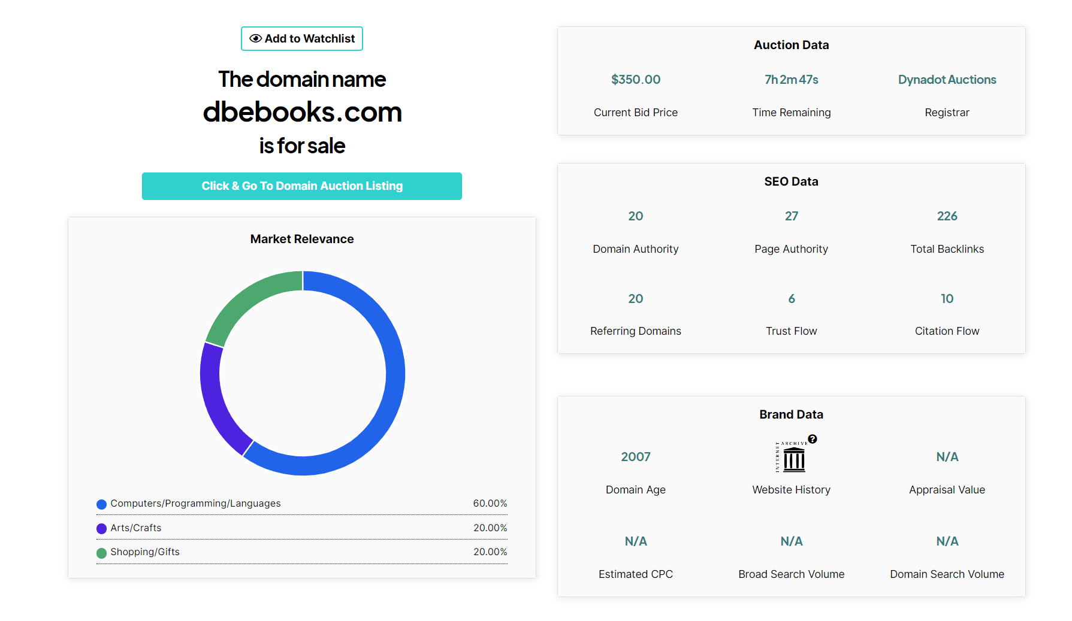The image size is (1072, 621).
Task: Click the Add to Watchlist button
Action: click(x=301, y=39)
